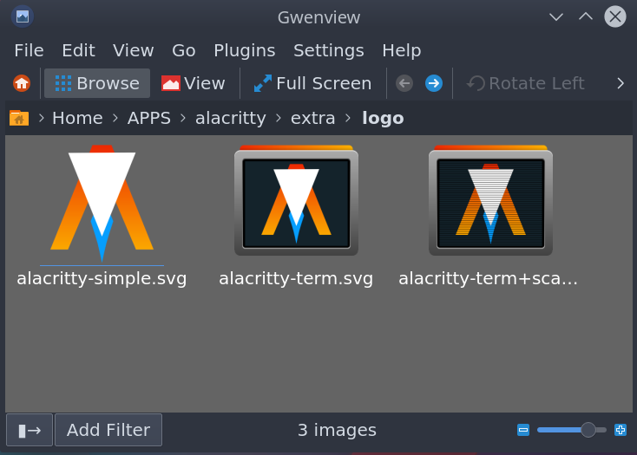Open the Go menu
Image resolution: width=637 pixels, height=455 pixels.
click(x=184, y=50)
